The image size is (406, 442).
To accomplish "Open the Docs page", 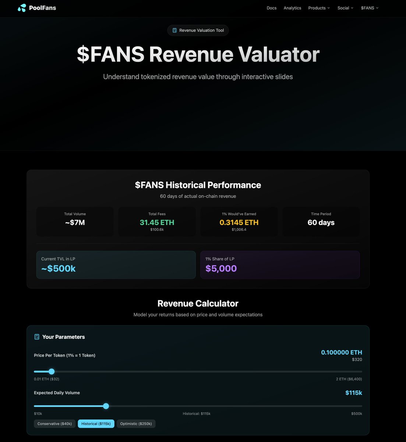I will (272, 8).
